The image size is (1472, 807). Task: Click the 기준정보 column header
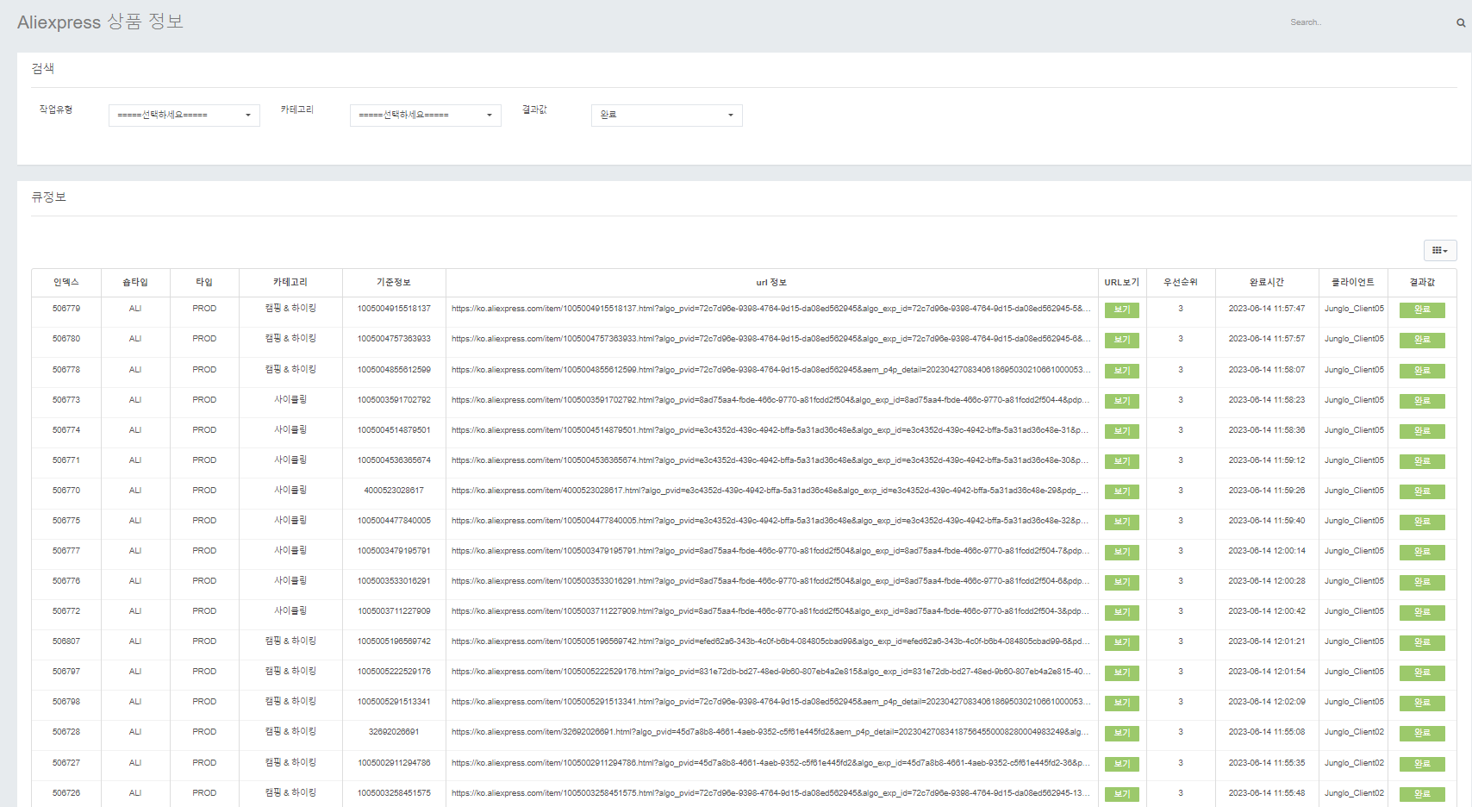[394, 282]
